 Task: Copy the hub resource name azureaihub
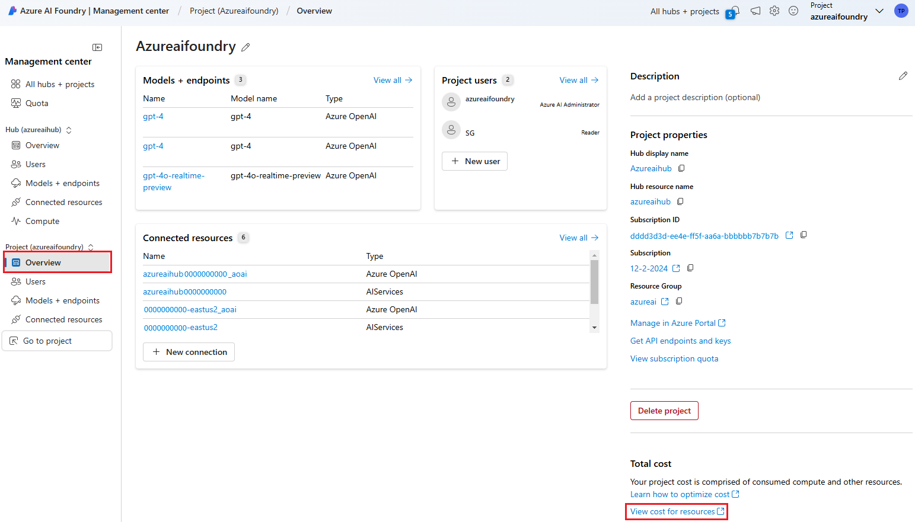point(680,201)
